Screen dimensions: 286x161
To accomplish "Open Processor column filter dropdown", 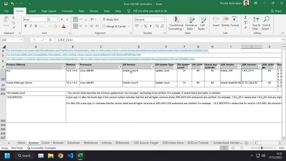I will (x=120, y=67).
